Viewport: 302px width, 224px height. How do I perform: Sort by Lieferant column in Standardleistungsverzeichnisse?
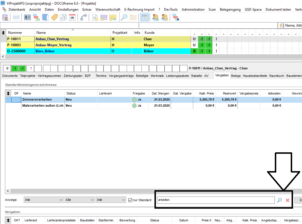coord(114,93)
